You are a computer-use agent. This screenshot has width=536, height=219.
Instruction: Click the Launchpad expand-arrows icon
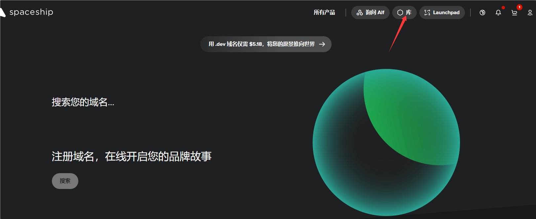427,13
